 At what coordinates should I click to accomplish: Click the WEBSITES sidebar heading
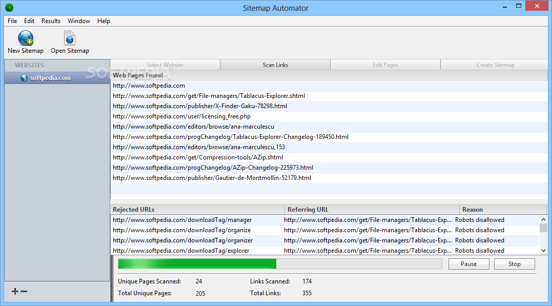click(x=30, y=65)
